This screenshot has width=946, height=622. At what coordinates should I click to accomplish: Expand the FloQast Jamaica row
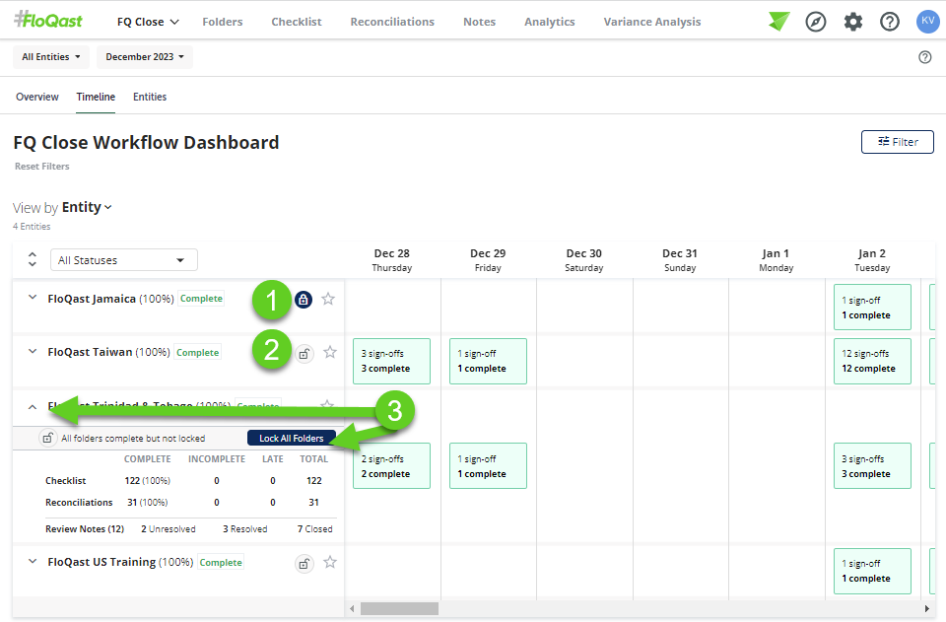[33, 298]
